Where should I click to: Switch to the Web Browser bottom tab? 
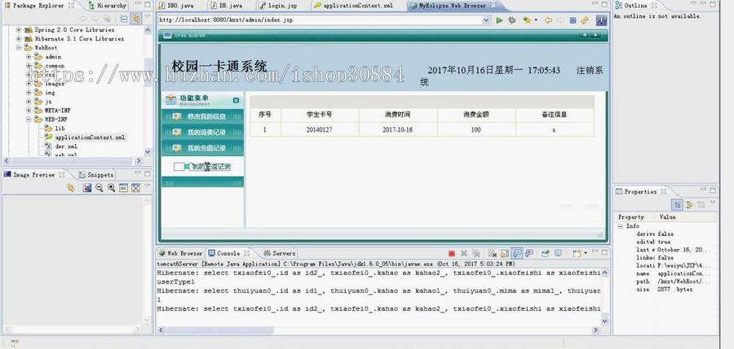click(181, 253)
